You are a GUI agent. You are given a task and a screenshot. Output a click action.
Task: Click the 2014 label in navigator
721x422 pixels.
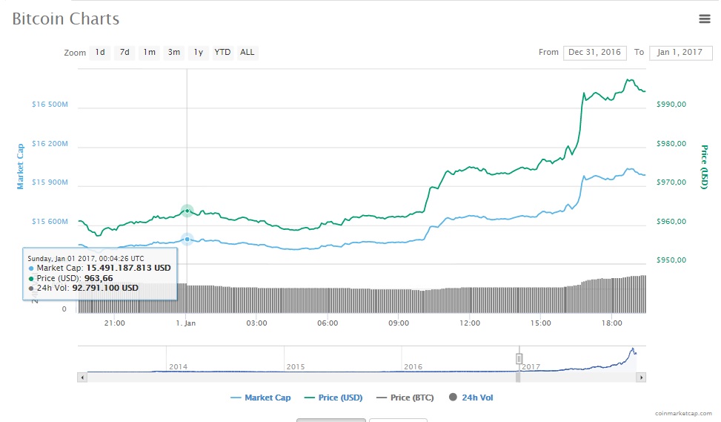click(x=179, y=367)
